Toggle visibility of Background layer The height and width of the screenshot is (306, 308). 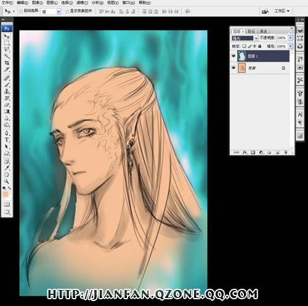coord(233,68)
